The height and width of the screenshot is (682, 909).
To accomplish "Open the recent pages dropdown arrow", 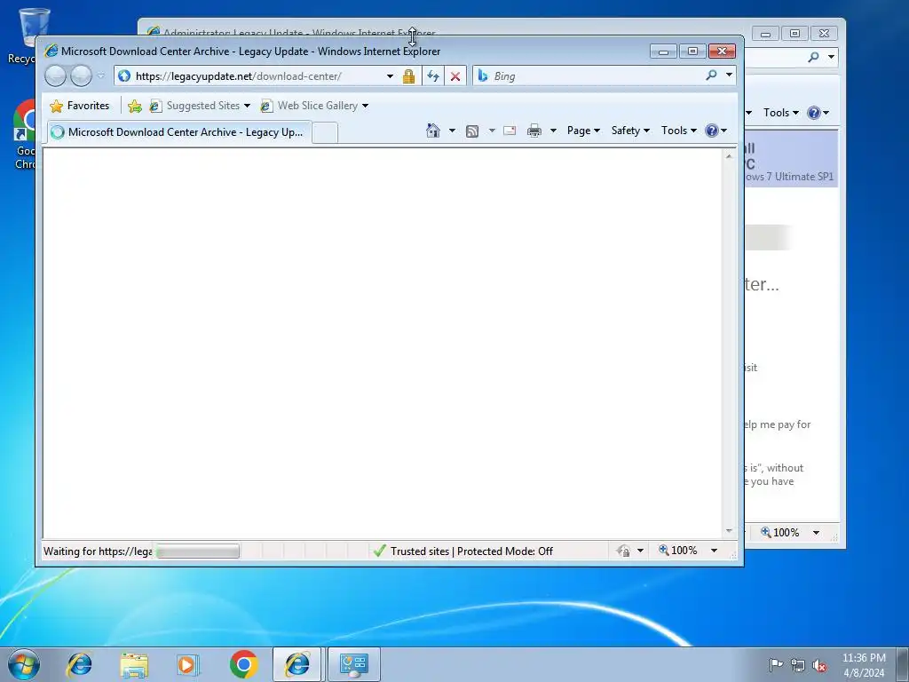I will (101, 76).
